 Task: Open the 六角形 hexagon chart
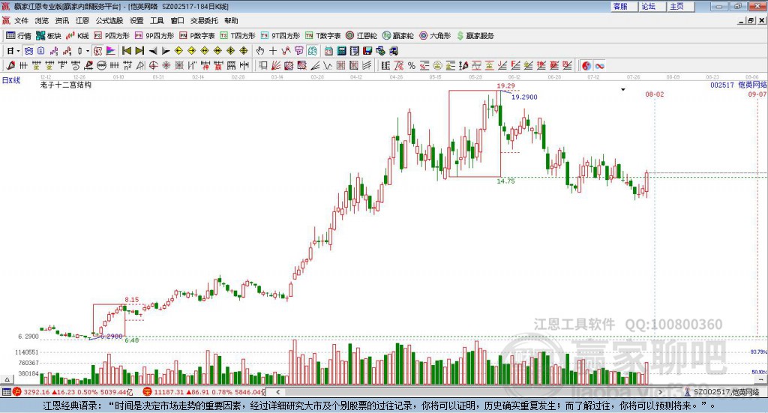tap(435, 36)
